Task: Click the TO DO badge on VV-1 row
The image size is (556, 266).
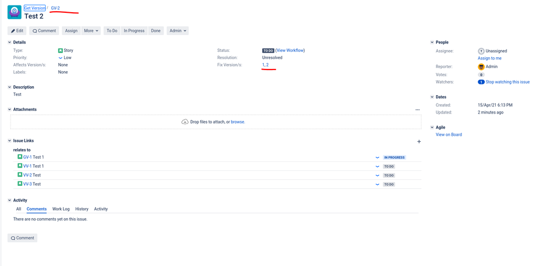Action: coord(389,166)
